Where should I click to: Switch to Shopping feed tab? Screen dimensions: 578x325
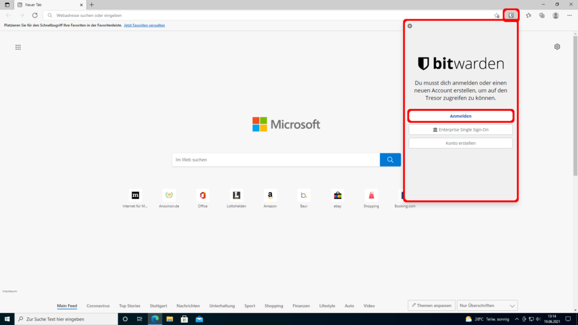click(274, 306)
